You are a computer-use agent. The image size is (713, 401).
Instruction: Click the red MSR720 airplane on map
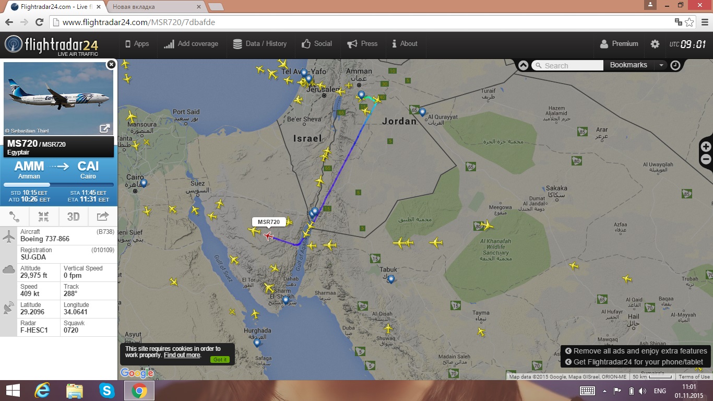pos(268,236)
